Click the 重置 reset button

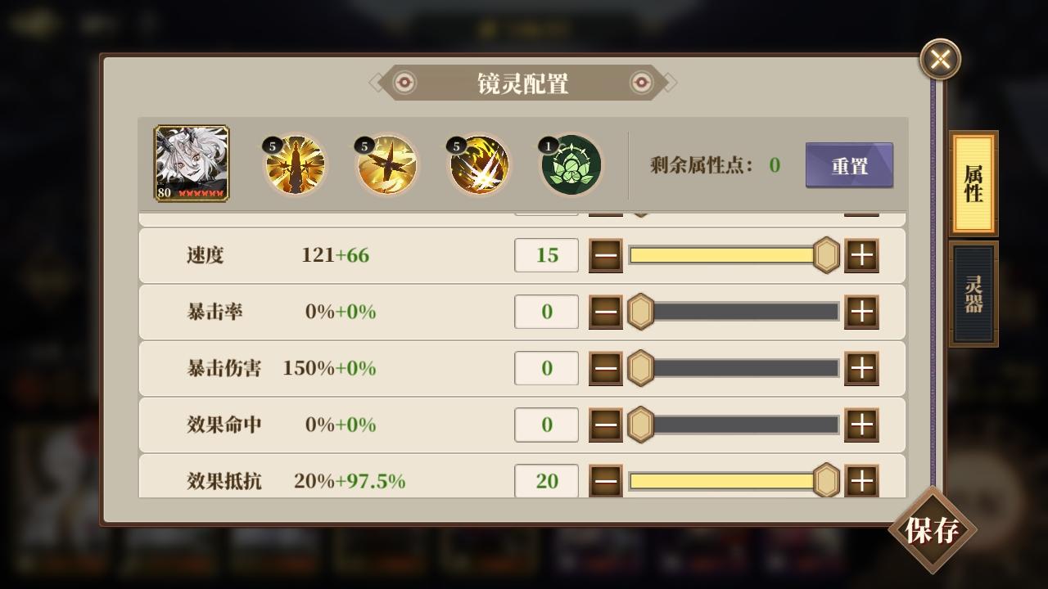pyautogui.click(x=849, y=165)
